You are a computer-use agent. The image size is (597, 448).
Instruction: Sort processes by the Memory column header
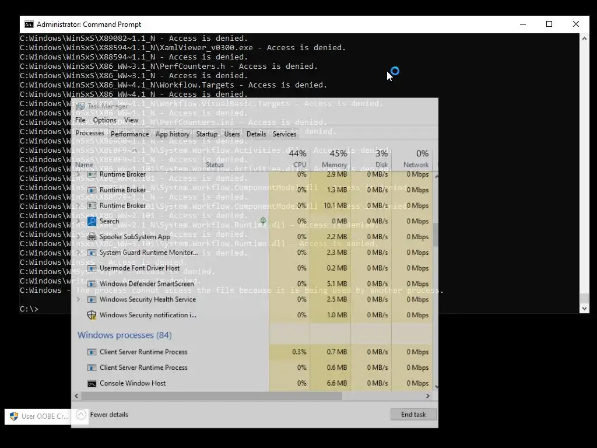[331, 159]
